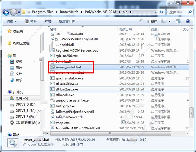Refresh the bin folder view

161,12
